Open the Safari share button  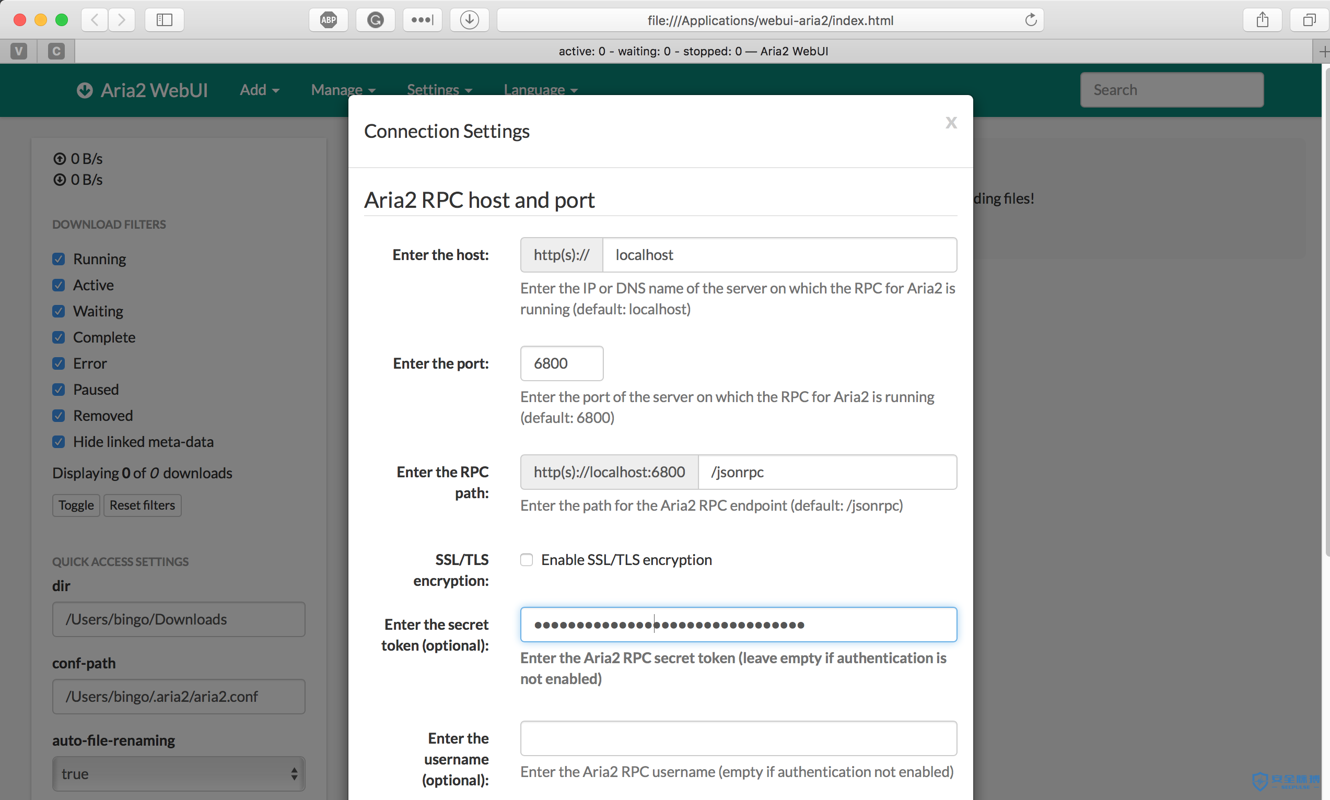(x=1262, y=20)
